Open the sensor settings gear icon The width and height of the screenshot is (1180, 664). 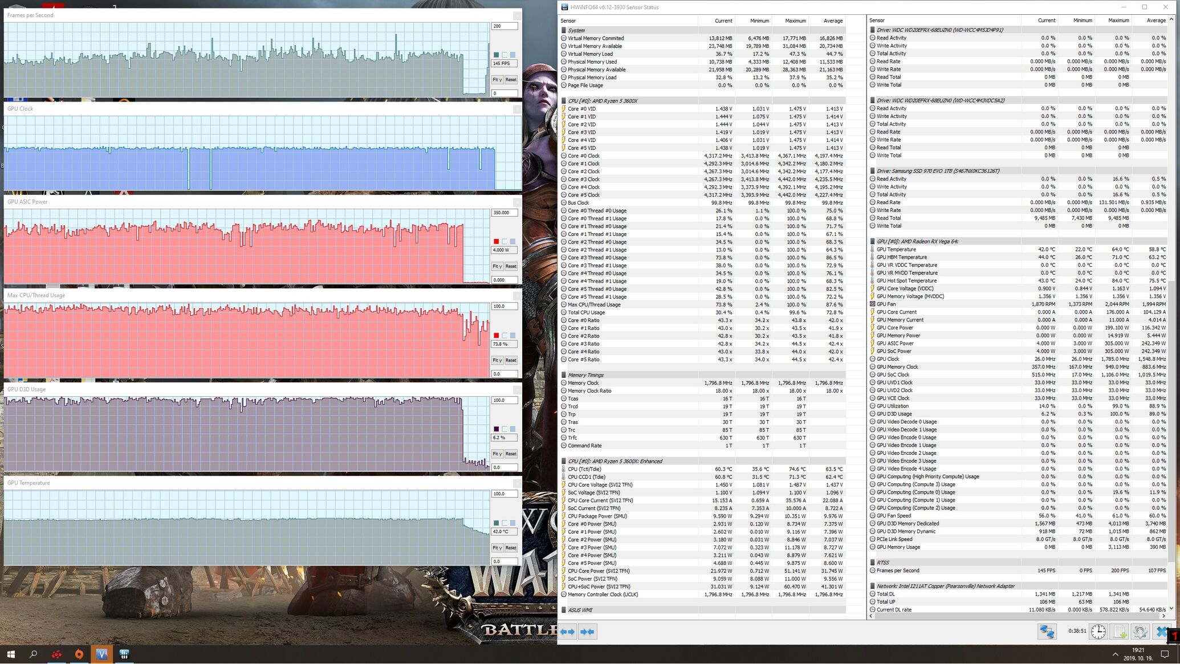pyautogui.click(x=1140, y=632)
